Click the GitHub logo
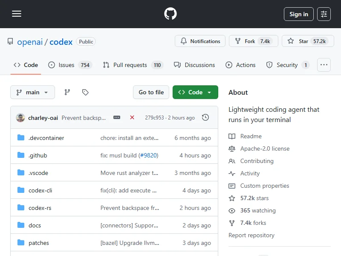 pyautogui.click(x=170, y=14)
